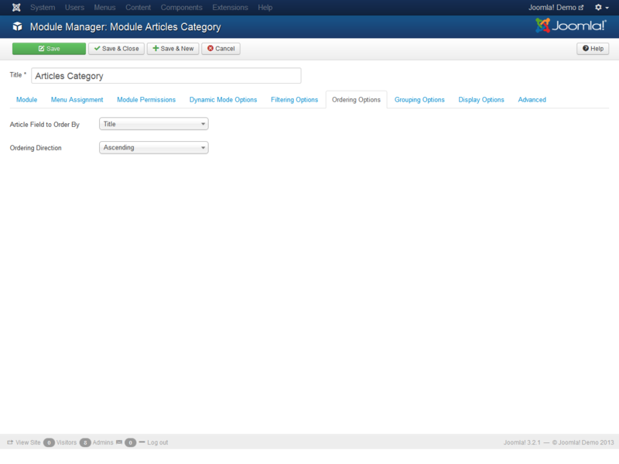Click the View Site icon in footer
Image resolution: width=619 pixels, height=464 pixels.
tap(10, 442)
